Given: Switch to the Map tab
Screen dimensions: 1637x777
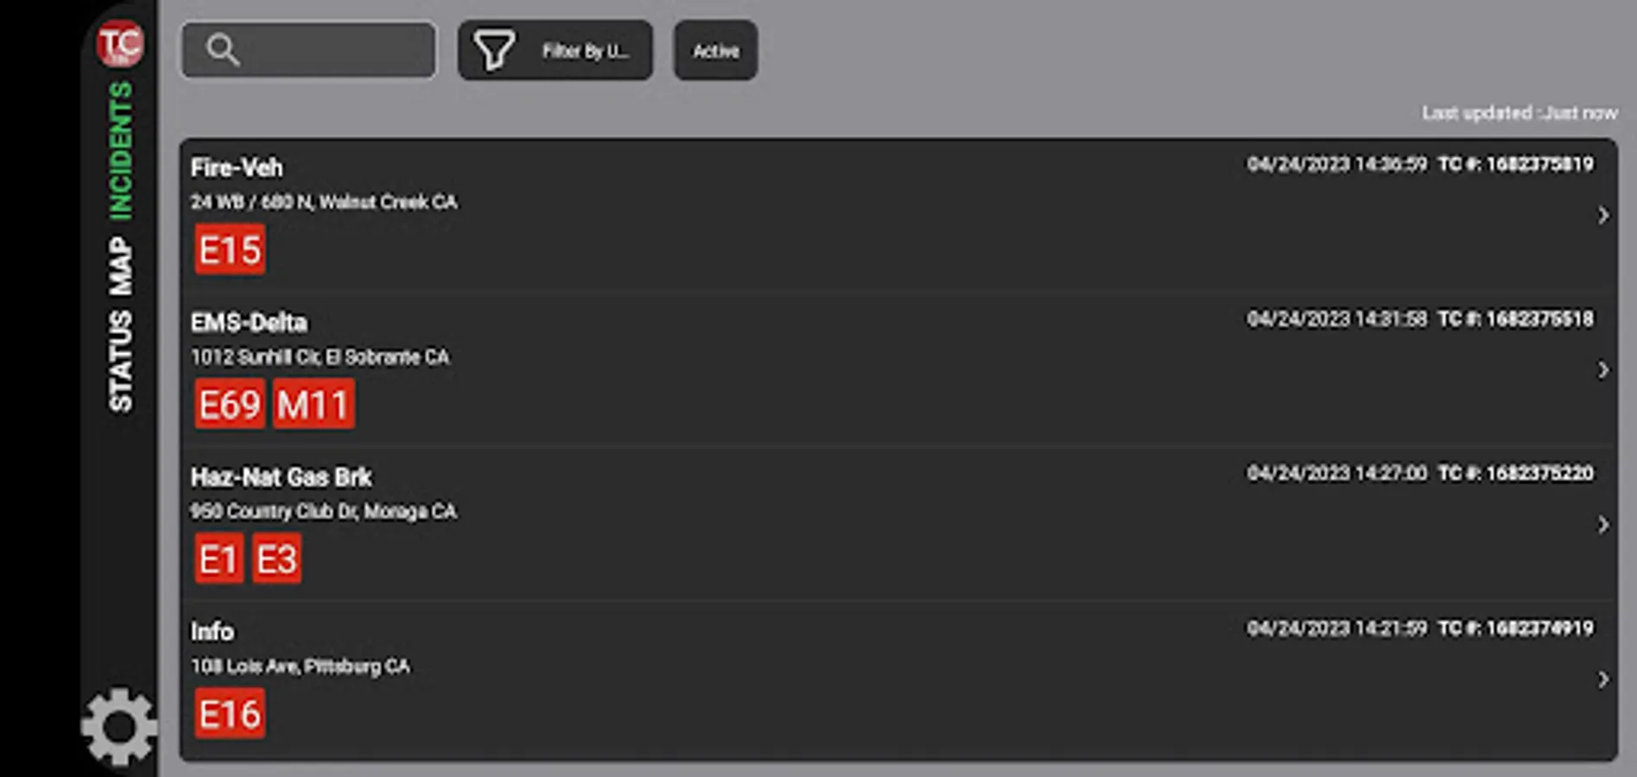Looking at the screenshot, I should (x=121, y=267).
